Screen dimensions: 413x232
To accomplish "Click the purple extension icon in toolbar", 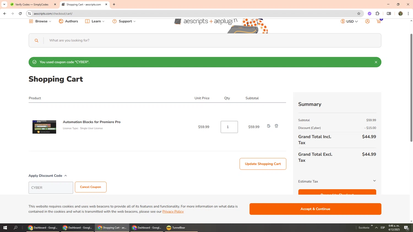I will tap(369, 13).
